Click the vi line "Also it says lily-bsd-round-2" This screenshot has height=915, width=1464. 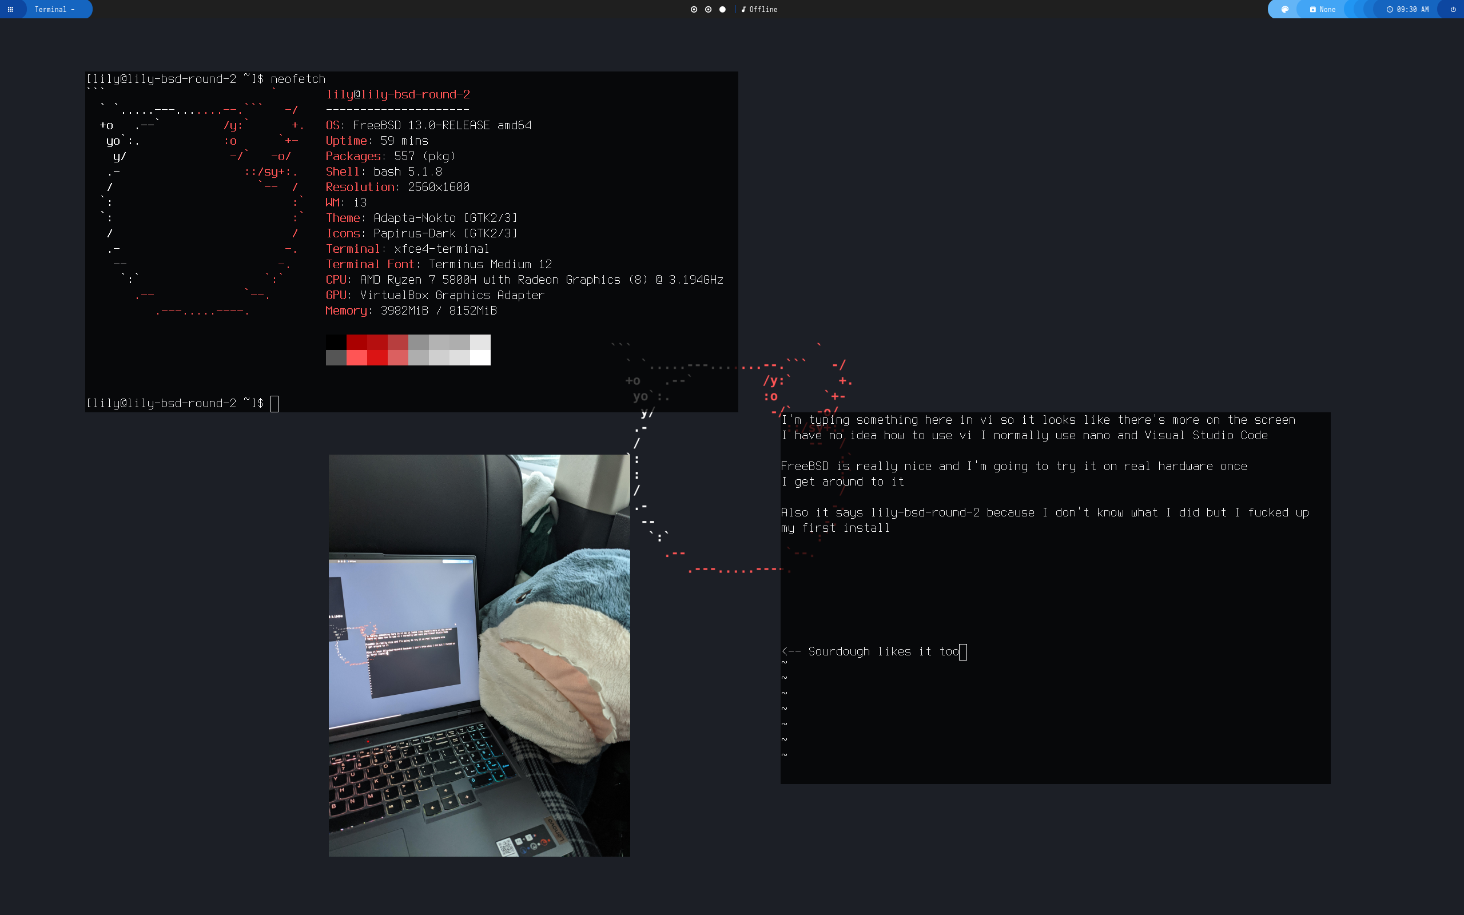point(1045,512)
